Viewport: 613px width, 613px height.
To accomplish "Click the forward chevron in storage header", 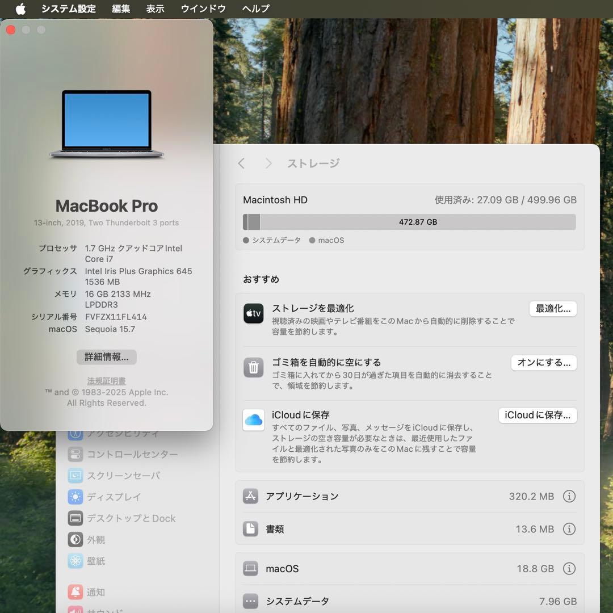I will point(267,163).
